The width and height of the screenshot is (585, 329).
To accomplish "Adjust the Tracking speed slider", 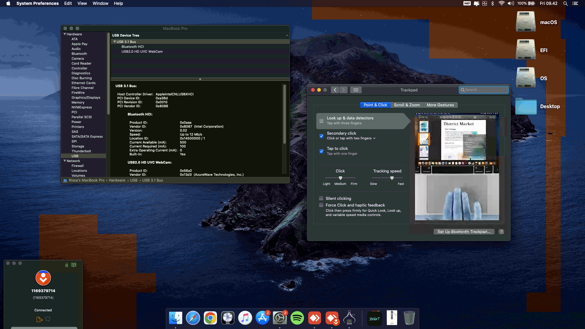I will coord(392,178).
